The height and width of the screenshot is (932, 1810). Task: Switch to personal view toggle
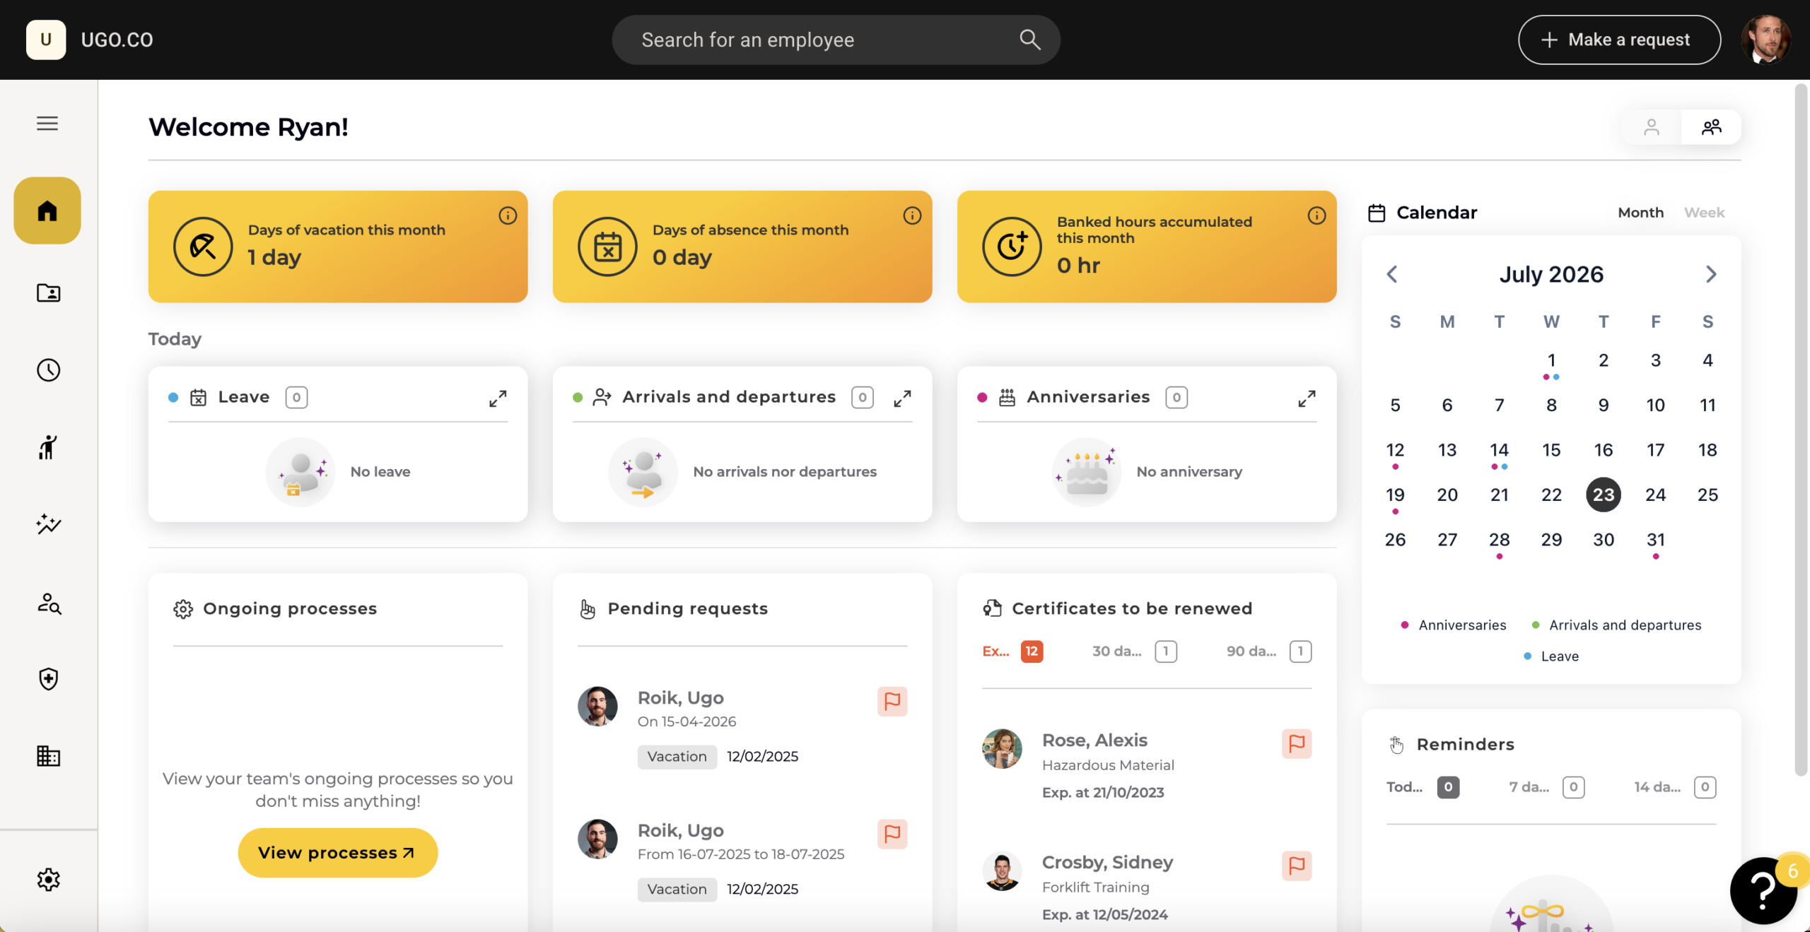1652,127
